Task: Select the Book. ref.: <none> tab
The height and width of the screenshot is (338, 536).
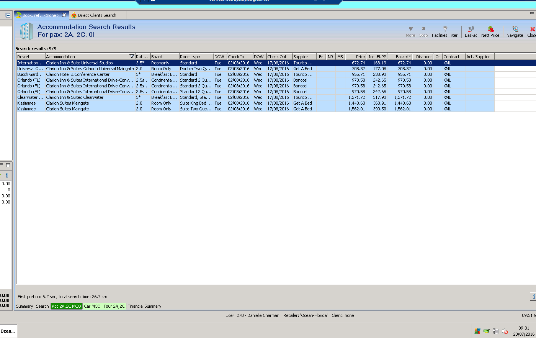Action: [x=41, y=15]
